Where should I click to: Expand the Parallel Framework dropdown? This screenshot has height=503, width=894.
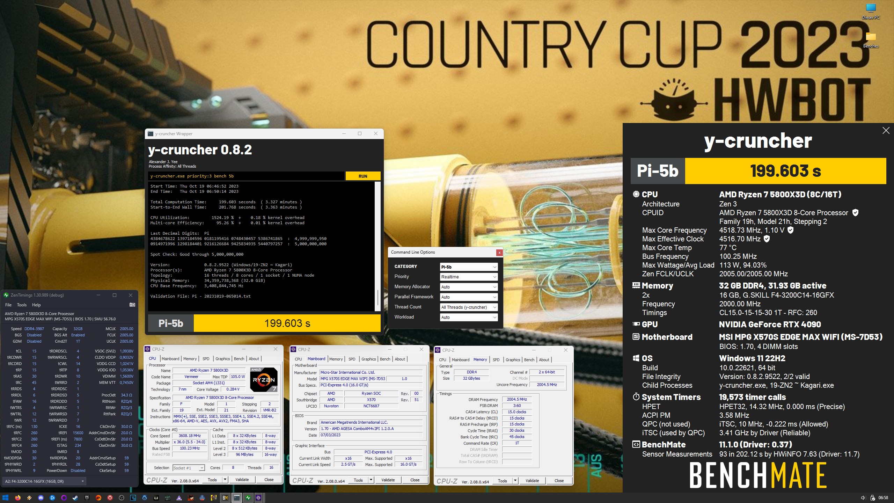(x=469, y=297)
